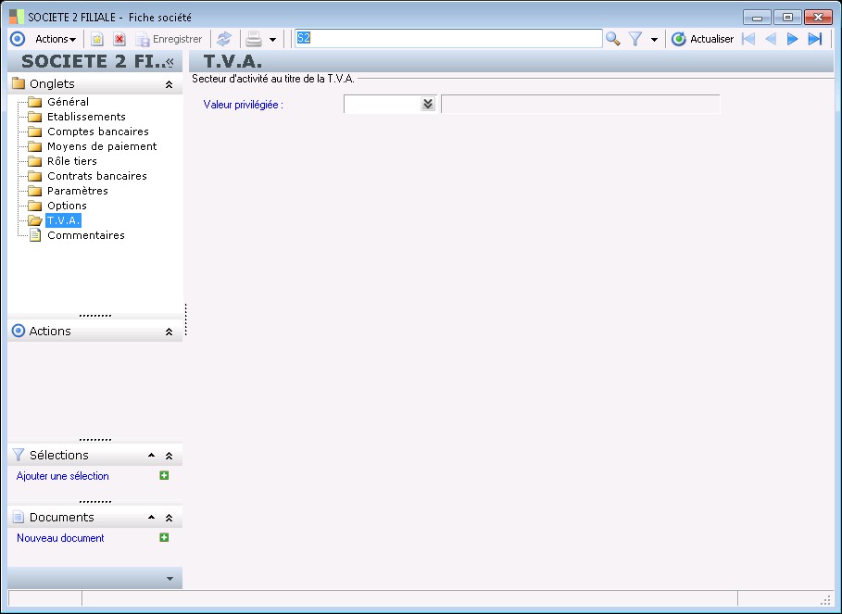Open the Valeur privilégiée dropdown
Screen dimensions: 842x614
(427, 104)
